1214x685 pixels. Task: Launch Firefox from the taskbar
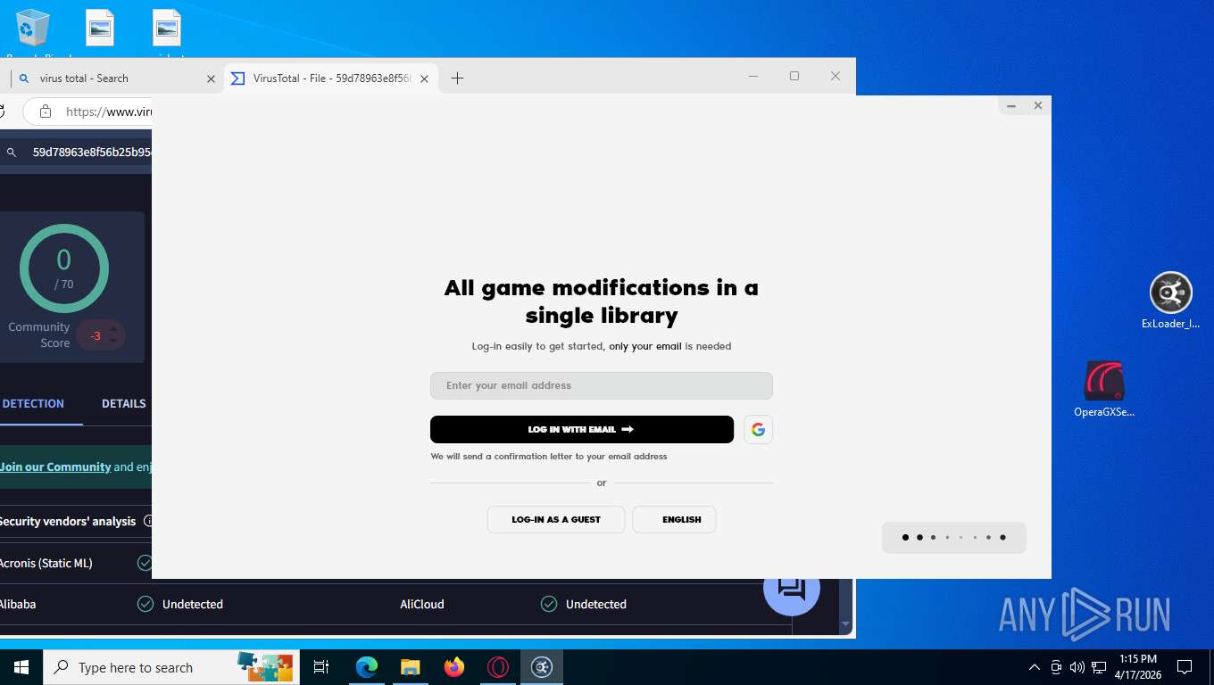pos(454,667)
